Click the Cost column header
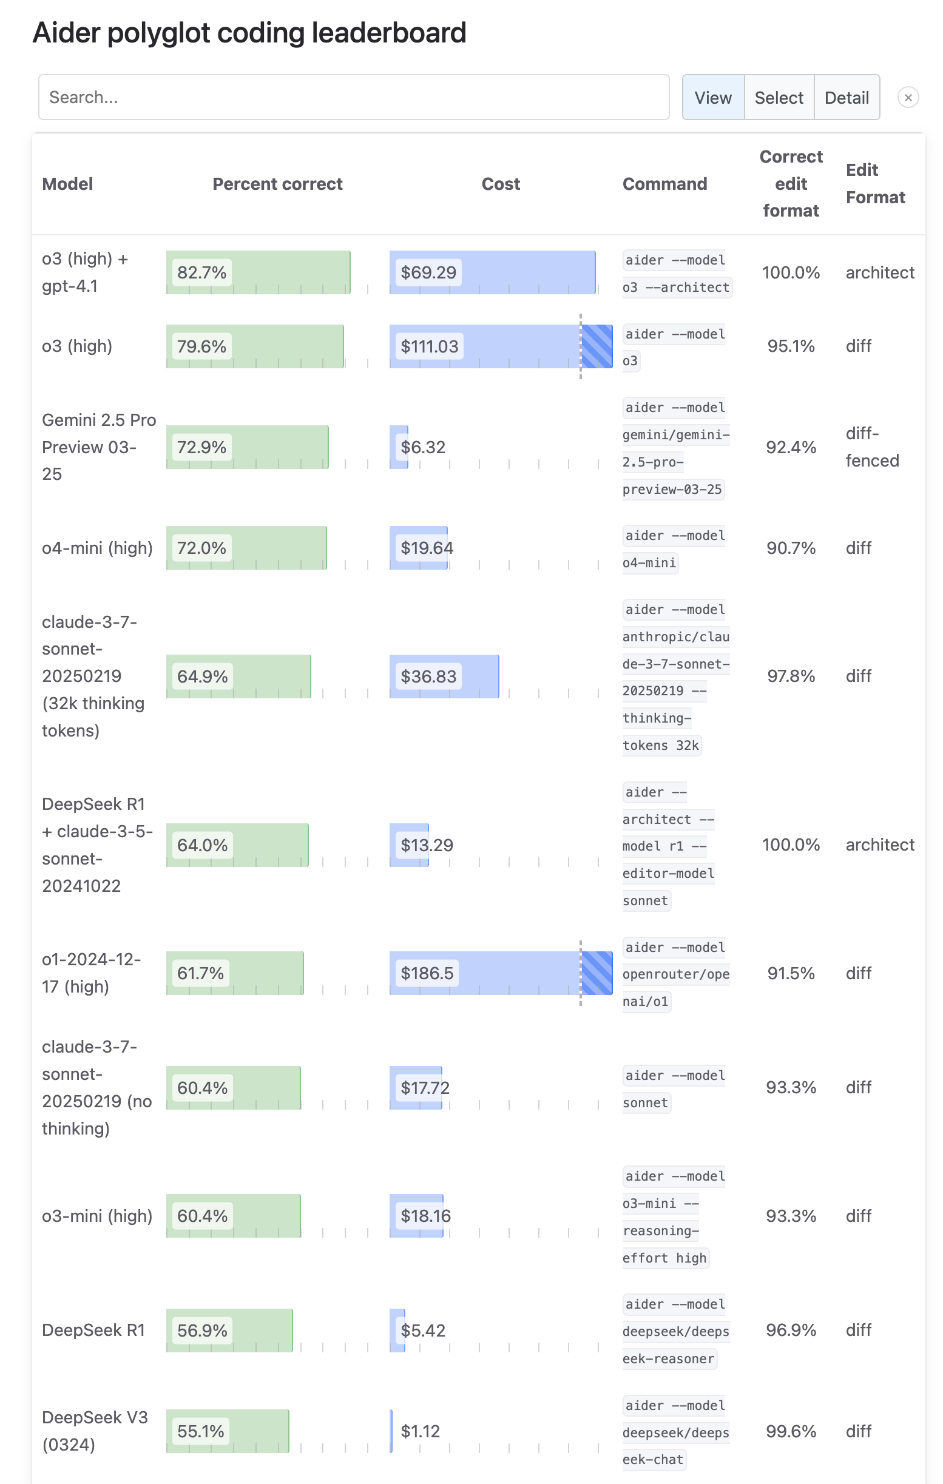The height and width of the screenshot is (1484, 943). click(501, 184)
